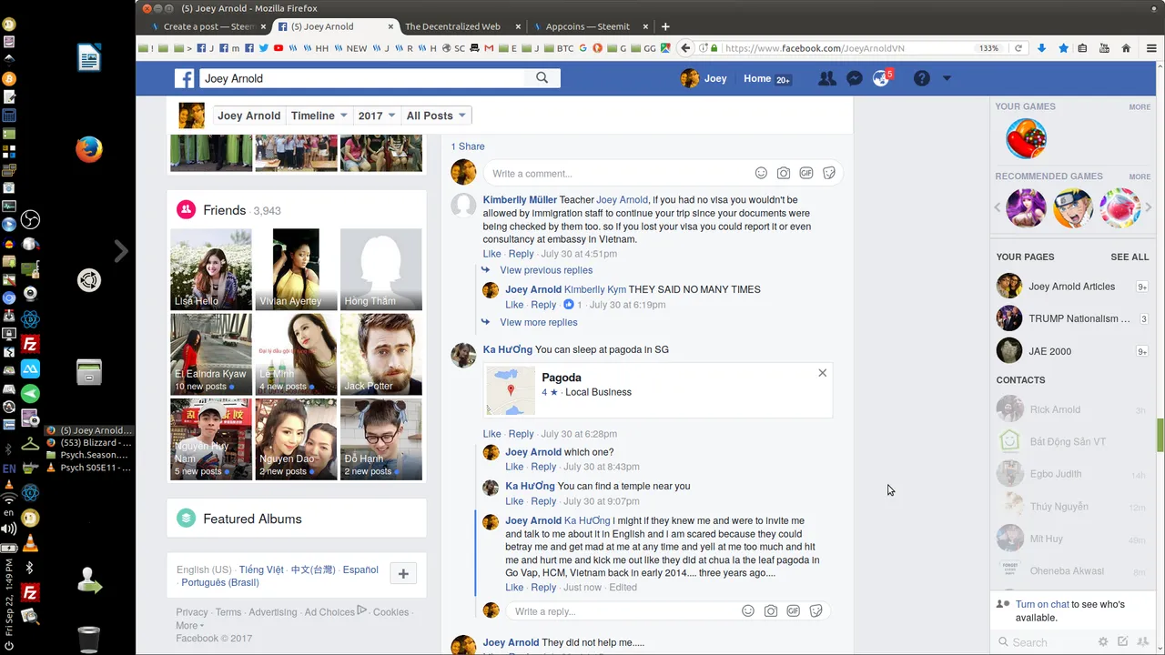Expand the More footer links dropdown

click(189, 625)
